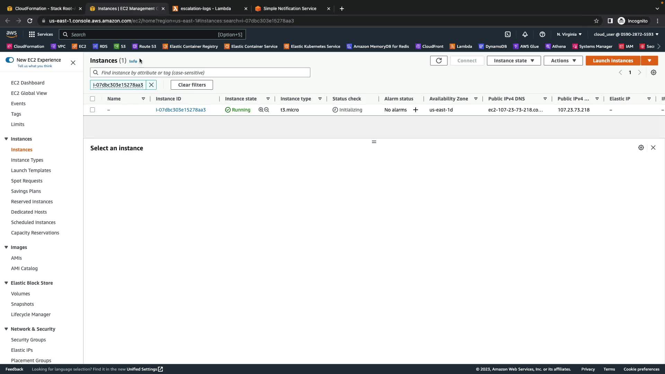Click the refresh instances icon button
Screen dimensions: 665x374
point(438,61)
